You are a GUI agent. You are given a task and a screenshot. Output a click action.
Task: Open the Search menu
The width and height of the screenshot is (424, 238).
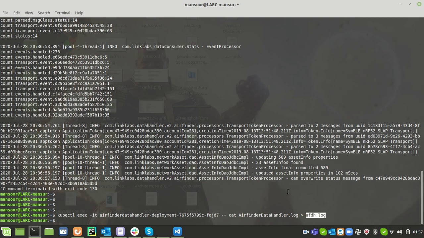point(44,13)
